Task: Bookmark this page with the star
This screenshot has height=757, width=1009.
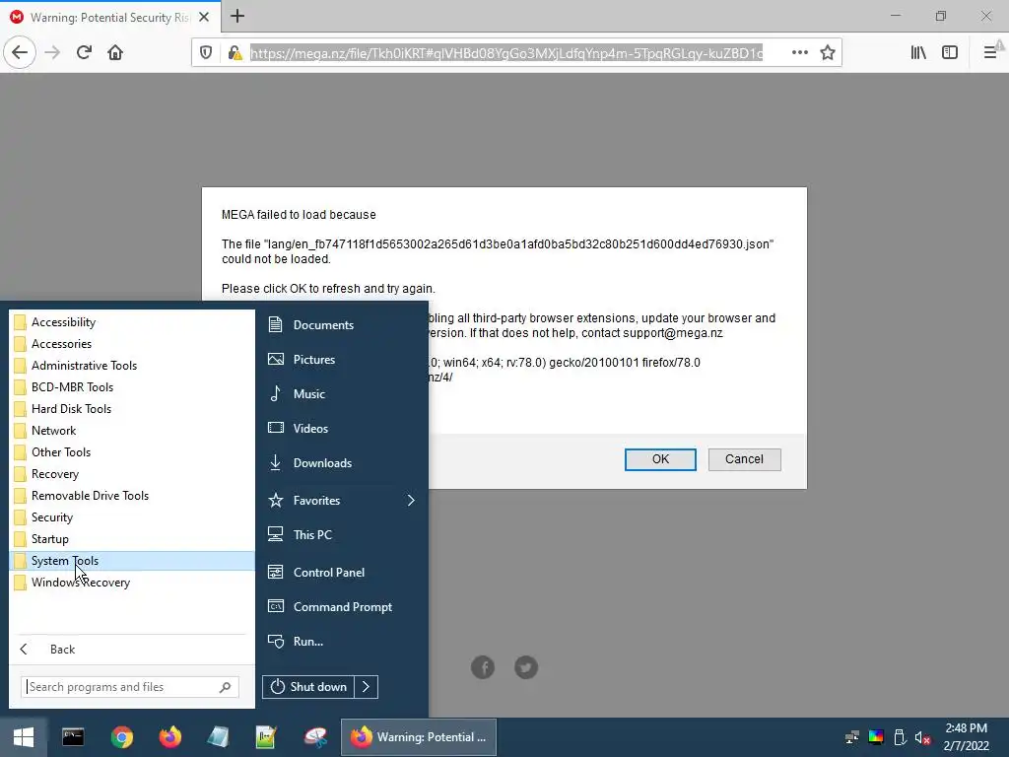Action: click(x=828, y=52)
